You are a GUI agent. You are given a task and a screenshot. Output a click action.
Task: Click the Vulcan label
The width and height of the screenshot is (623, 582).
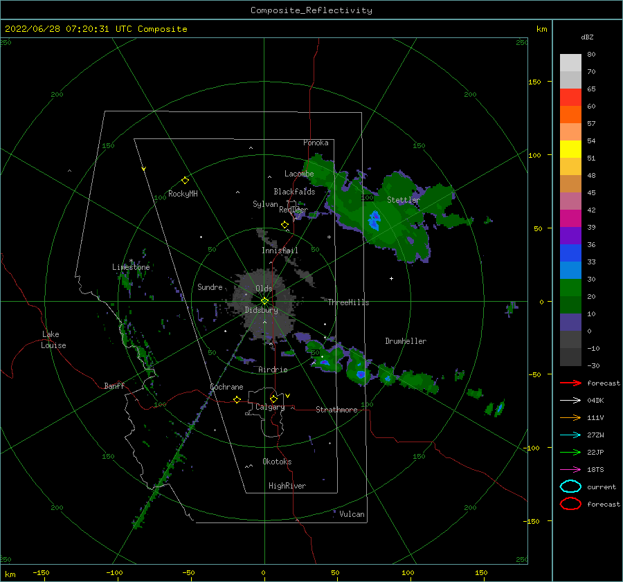[352, 514]
